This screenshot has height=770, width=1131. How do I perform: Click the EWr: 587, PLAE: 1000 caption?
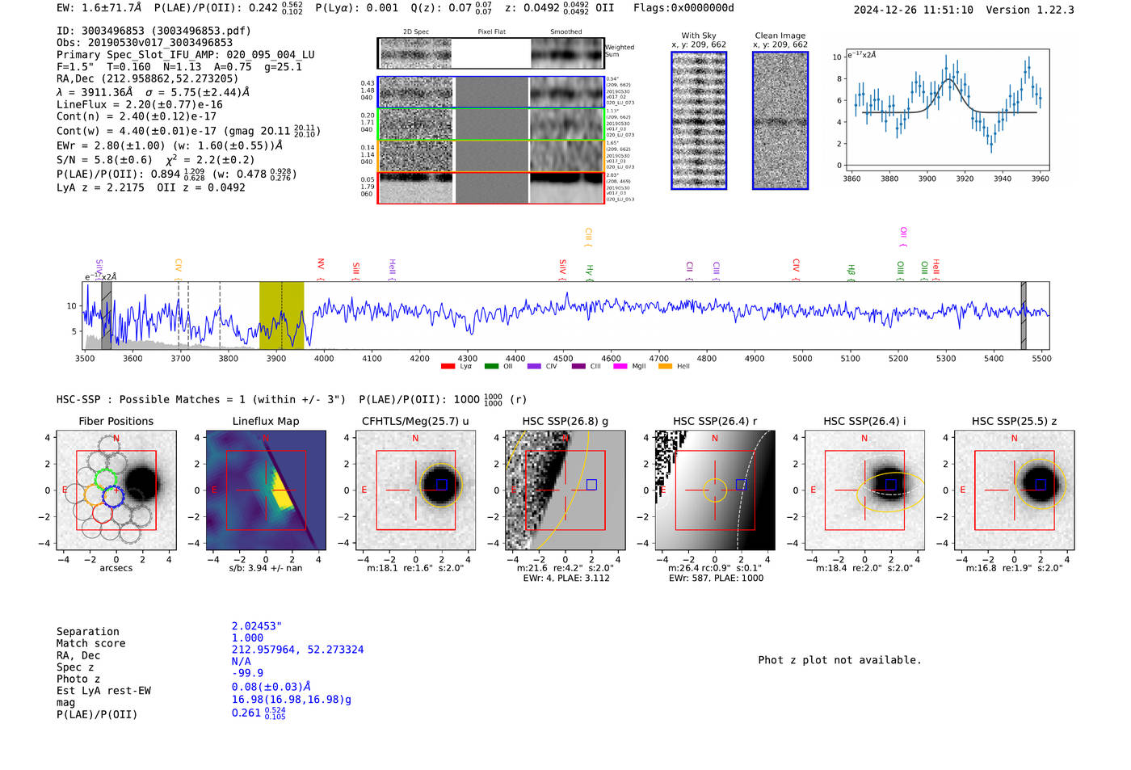pyautogui.click(x=715, y=579)
